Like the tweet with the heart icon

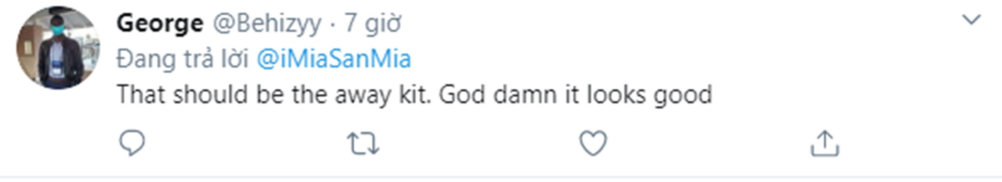coord(593,143)
